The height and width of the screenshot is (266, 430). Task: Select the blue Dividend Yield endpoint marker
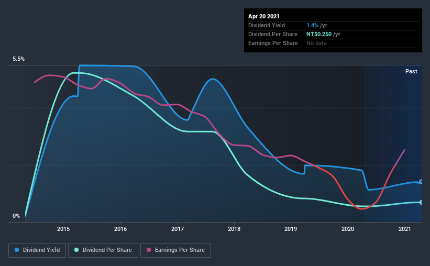tap(421, 182)
